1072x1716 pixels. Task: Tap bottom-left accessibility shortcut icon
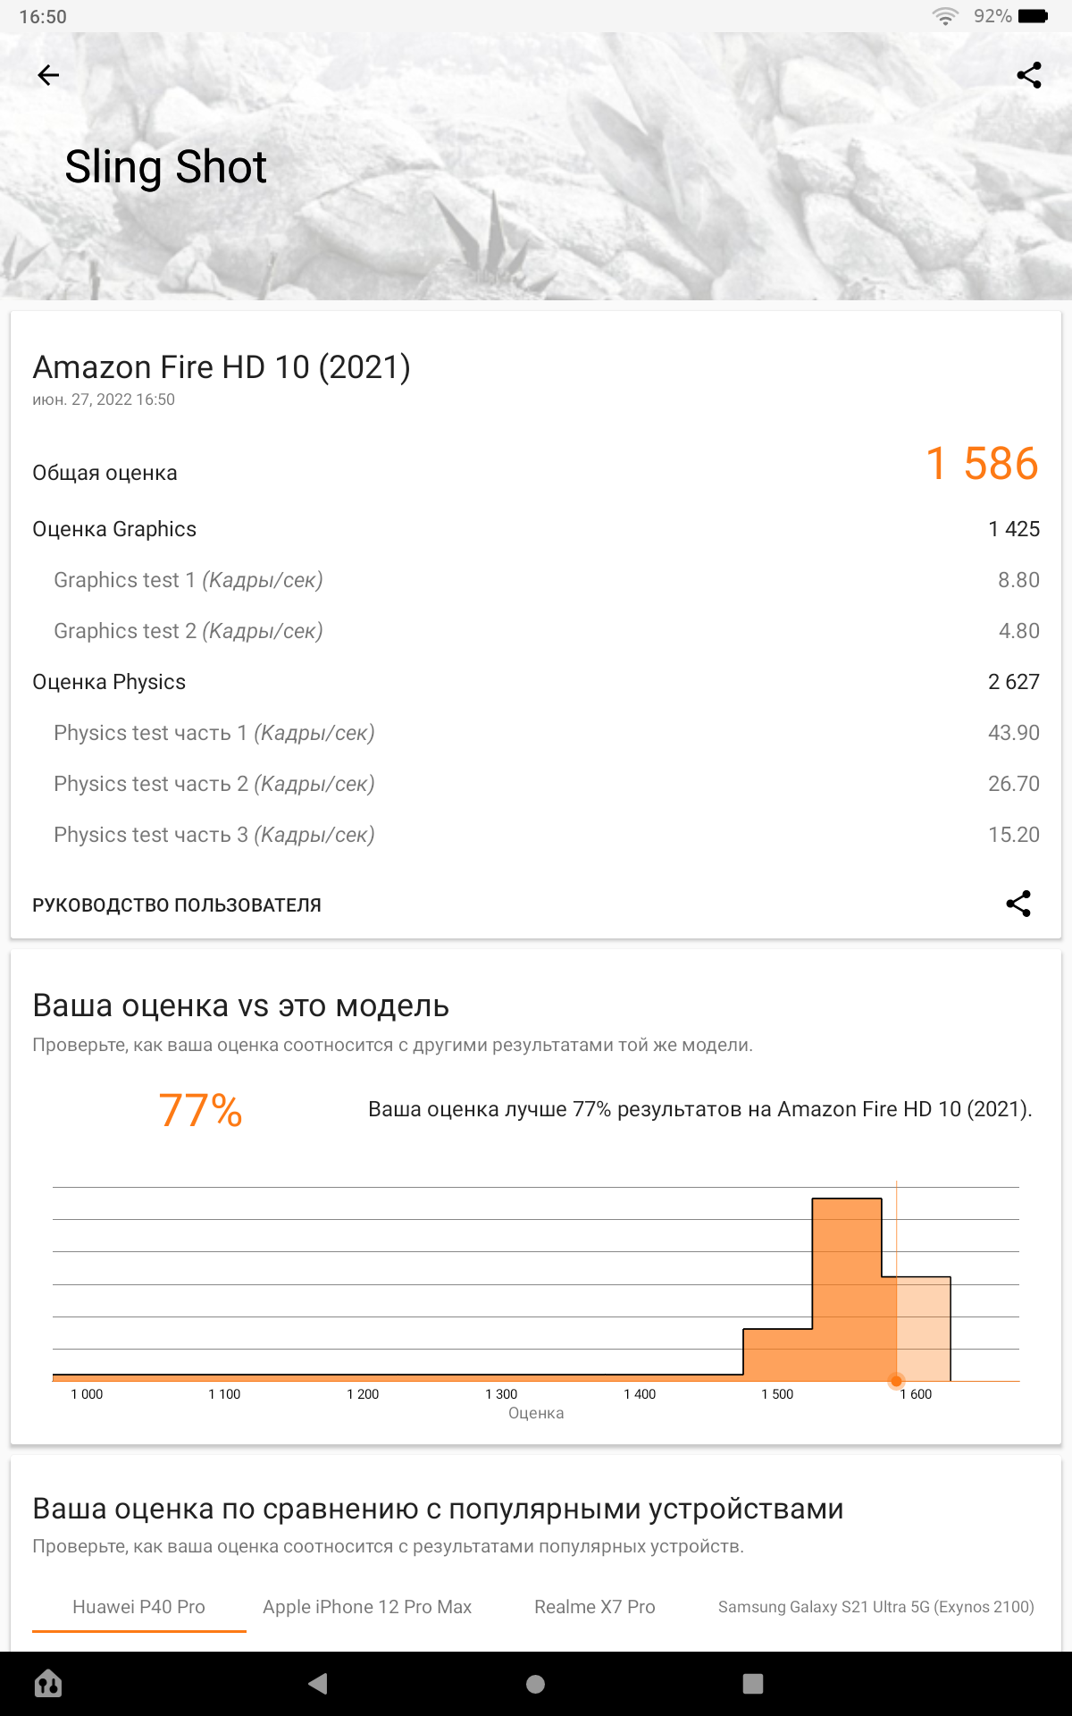click(x=48, y=1684)
